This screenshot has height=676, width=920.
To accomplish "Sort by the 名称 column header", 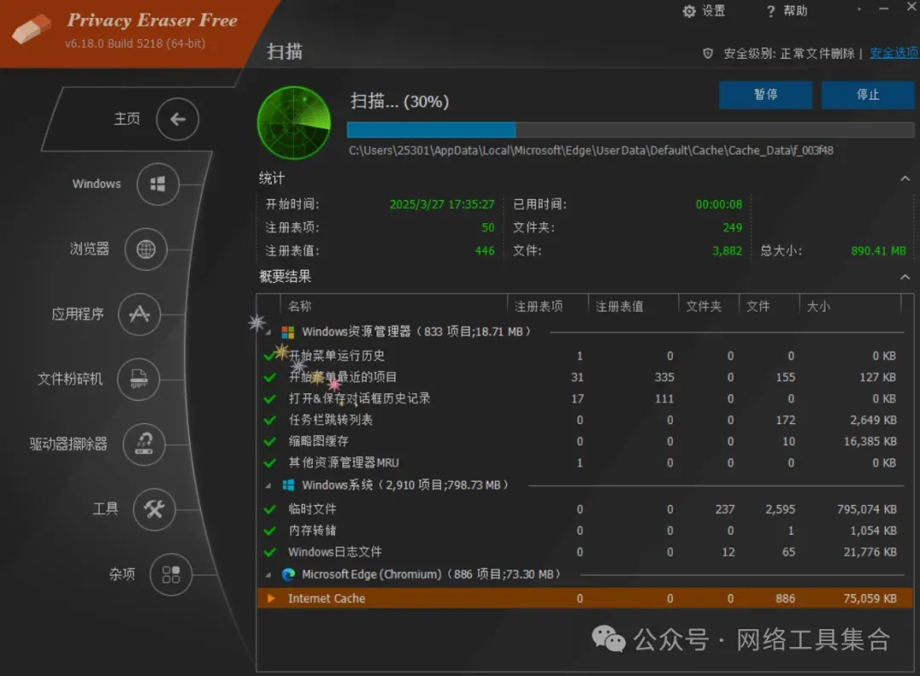I will tap(300, 306).
